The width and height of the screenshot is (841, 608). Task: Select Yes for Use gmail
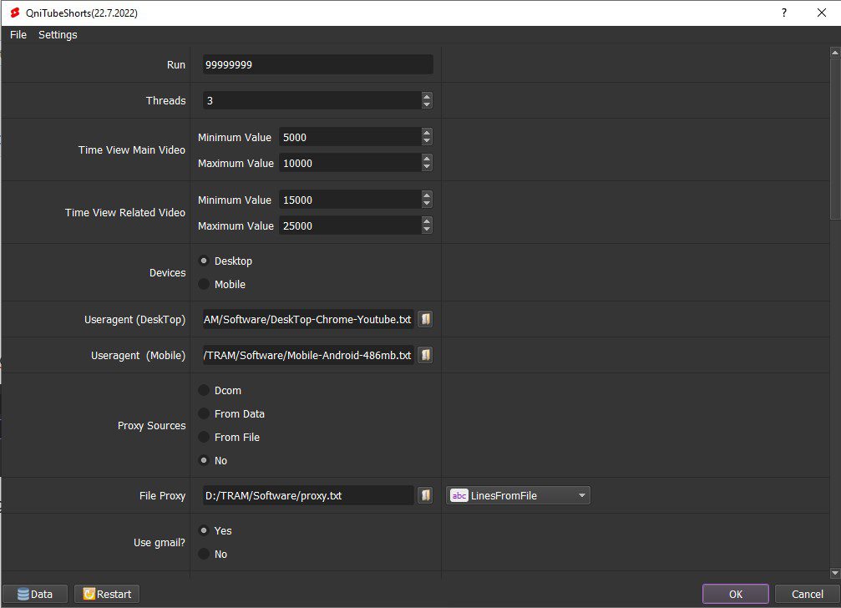pos(204,531)
